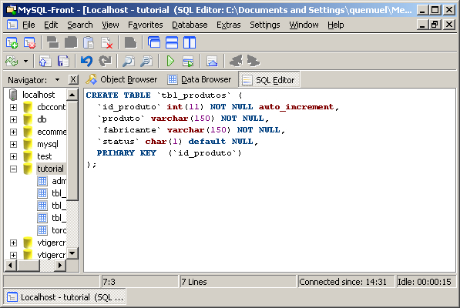The image size is (460, 308).
Task: Select the localhost server node
Action: [39, 95]
